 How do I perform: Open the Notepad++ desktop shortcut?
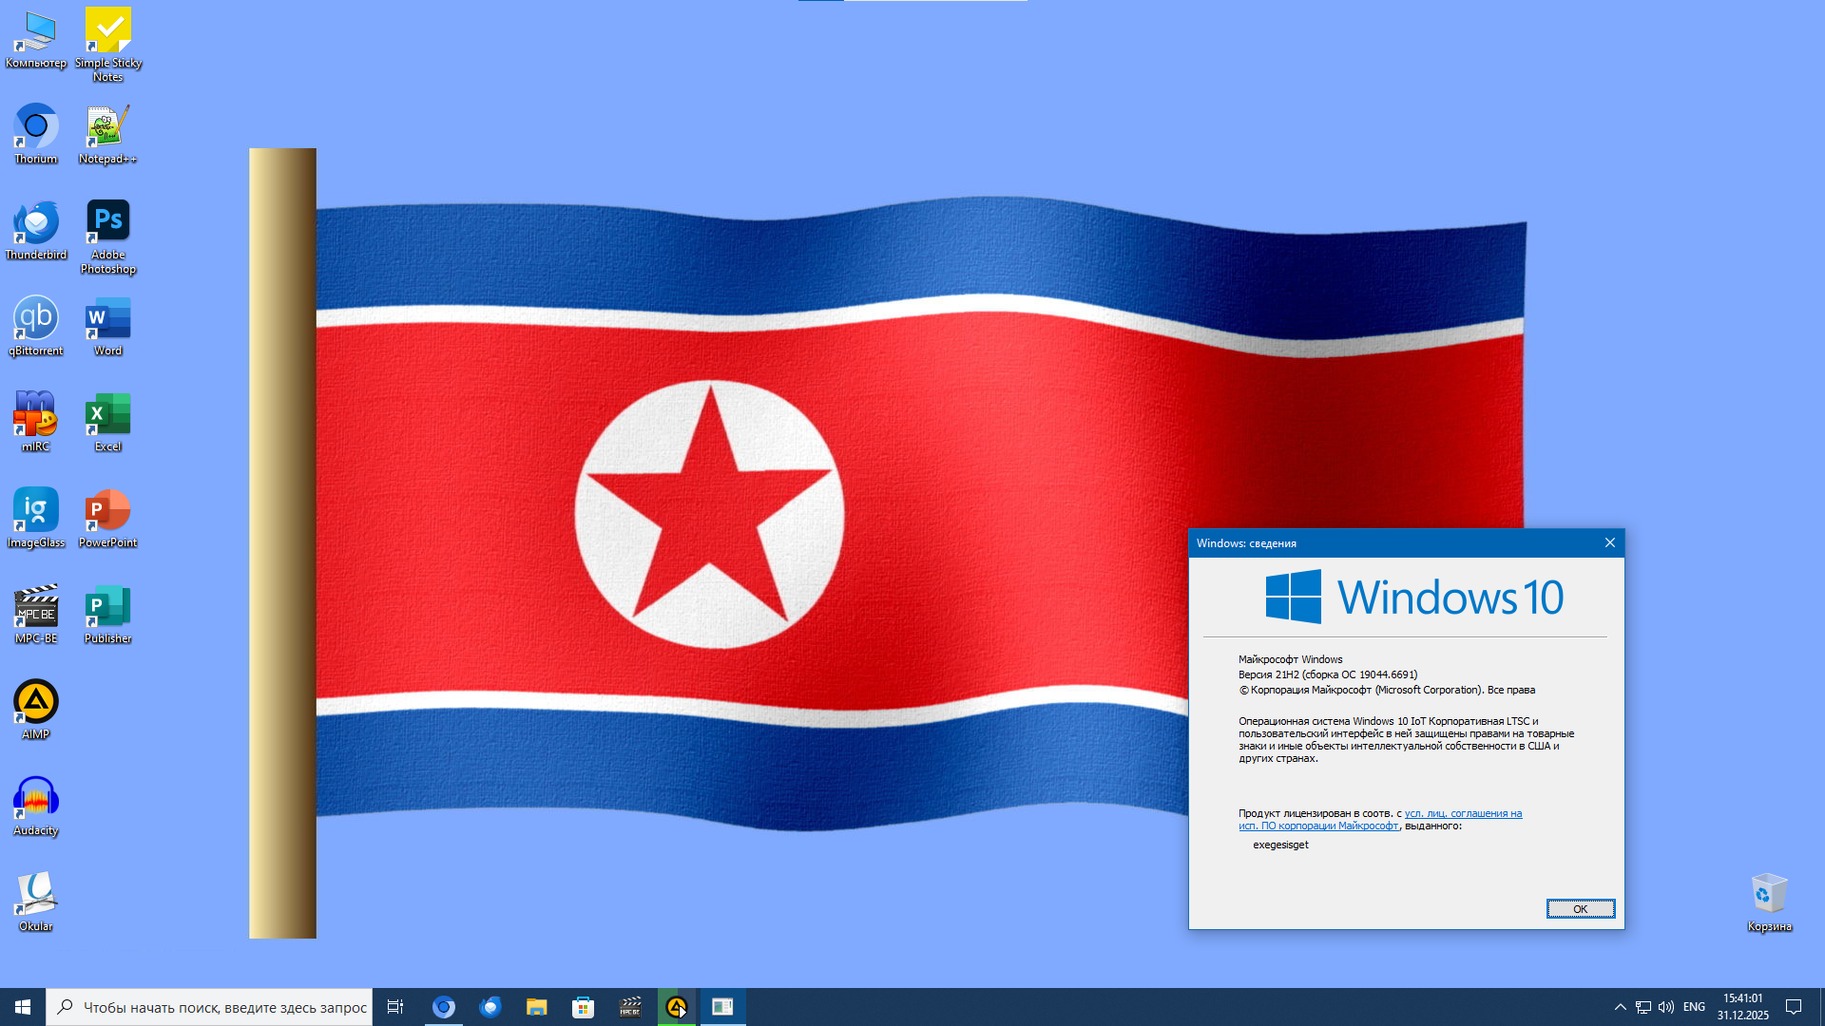click(107, 127)
